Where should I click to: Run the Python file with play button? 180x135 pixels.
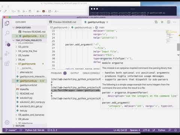click(162, 22)
